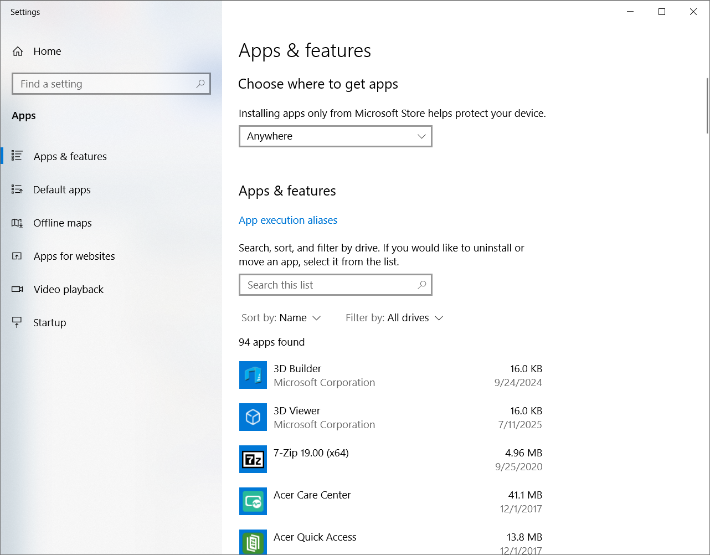
Task: Click the 4.96 MB size value
Action: (x=523, y=453)
